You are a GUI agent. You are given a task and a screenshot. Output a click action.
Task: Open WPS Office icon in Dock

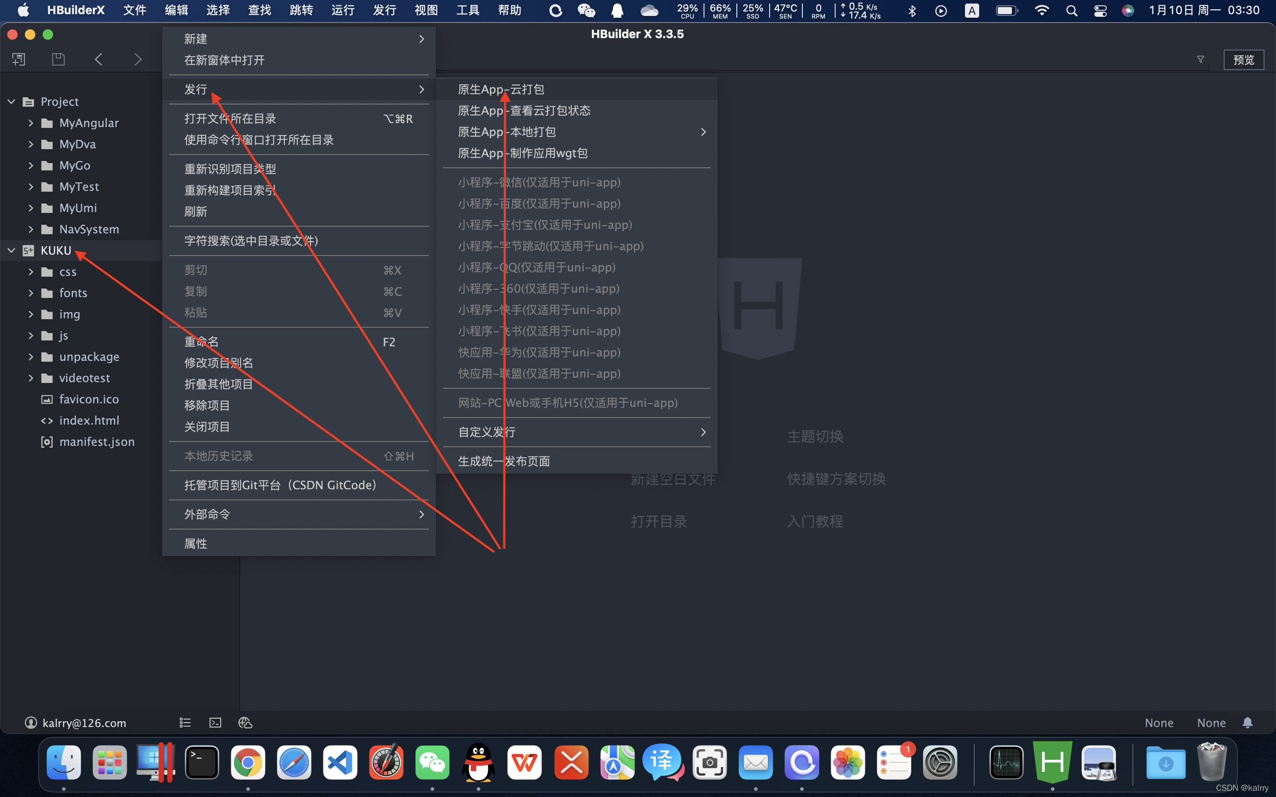524,762
